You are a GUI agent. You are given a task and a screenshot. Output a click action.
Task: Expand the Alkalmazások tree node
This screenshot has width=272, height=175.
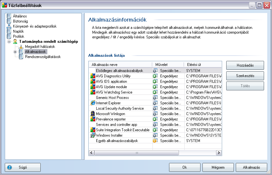pos(15,52)
